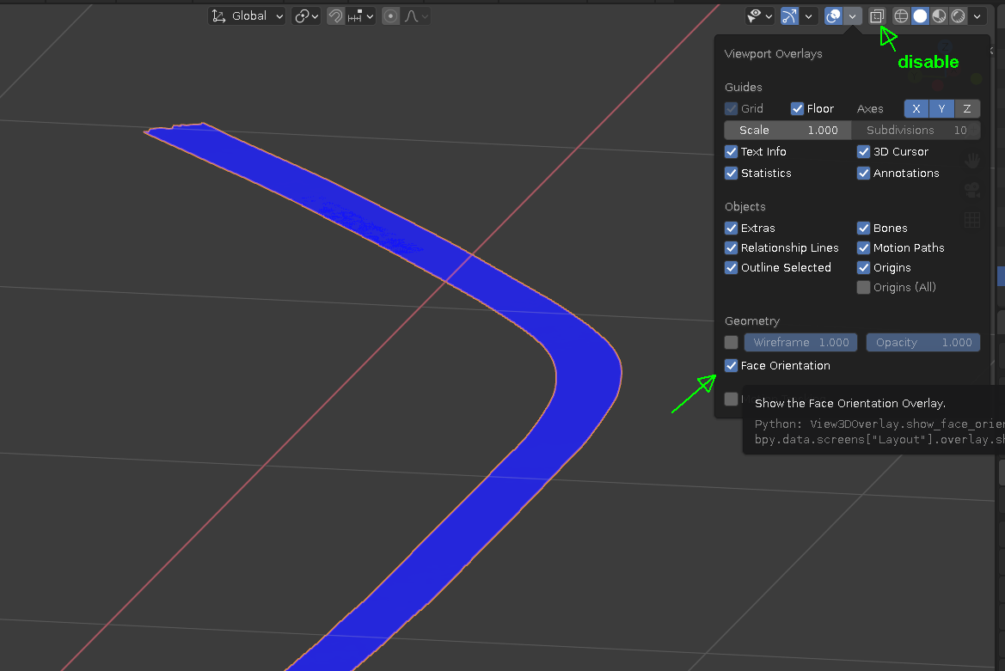The image size is (1005, 671).
Task: Select Material Preview shading mode
Action: click(939, 15)
